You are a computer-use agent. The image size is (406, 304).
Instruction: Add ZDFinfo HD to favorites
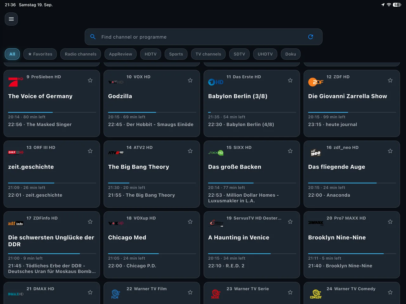click(x=90, y=222)
